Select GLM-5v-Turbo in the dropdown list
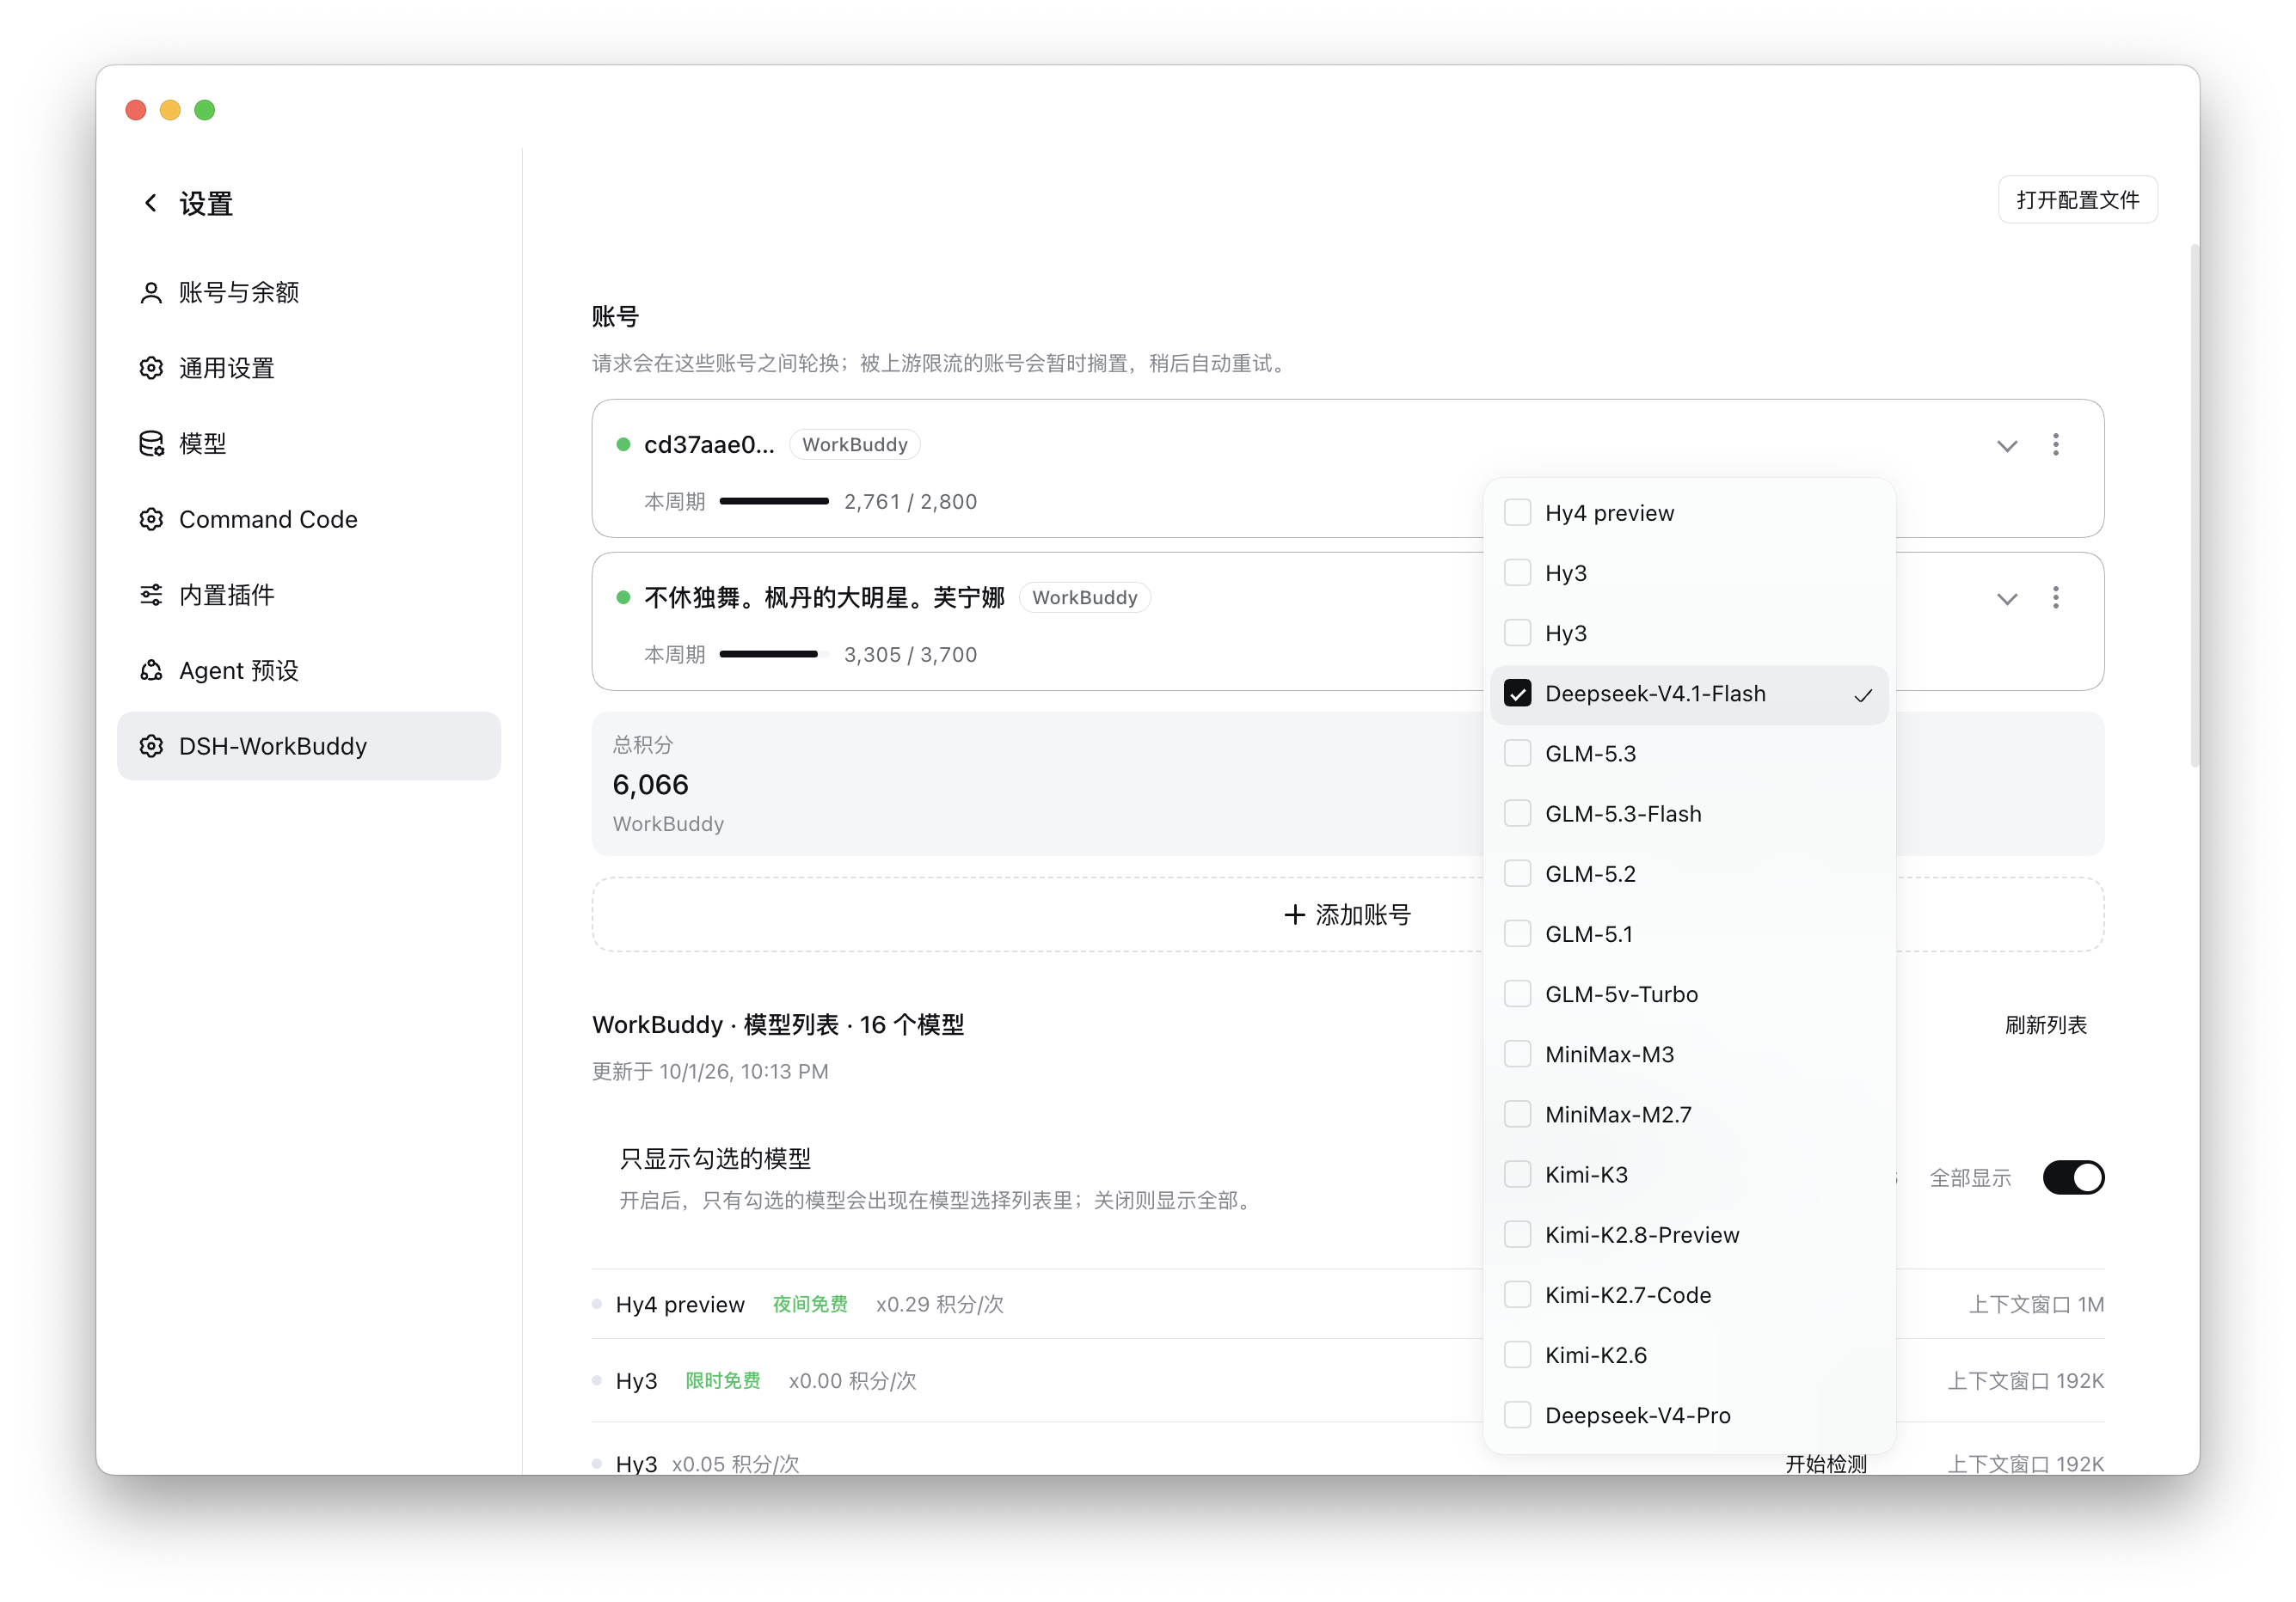Viewport: 2296px width, 1602px height. pos(1689,994)
